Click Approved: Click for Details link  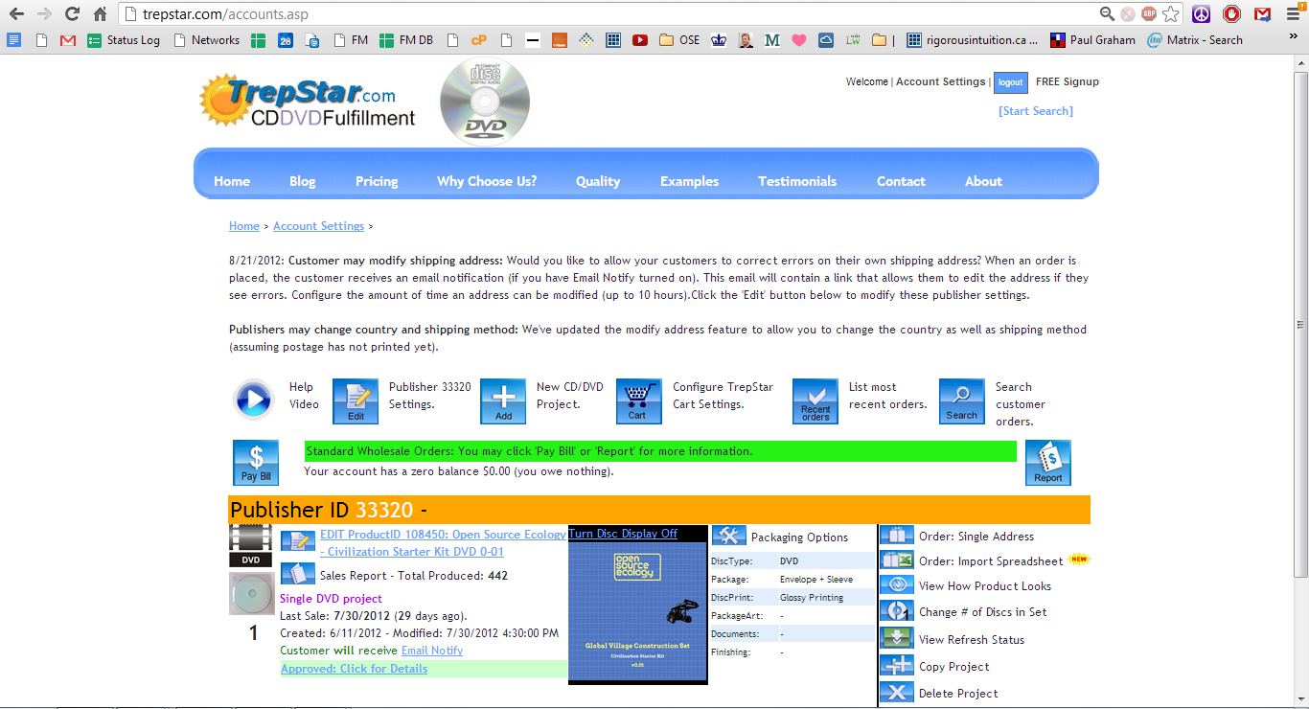[354, 669]
